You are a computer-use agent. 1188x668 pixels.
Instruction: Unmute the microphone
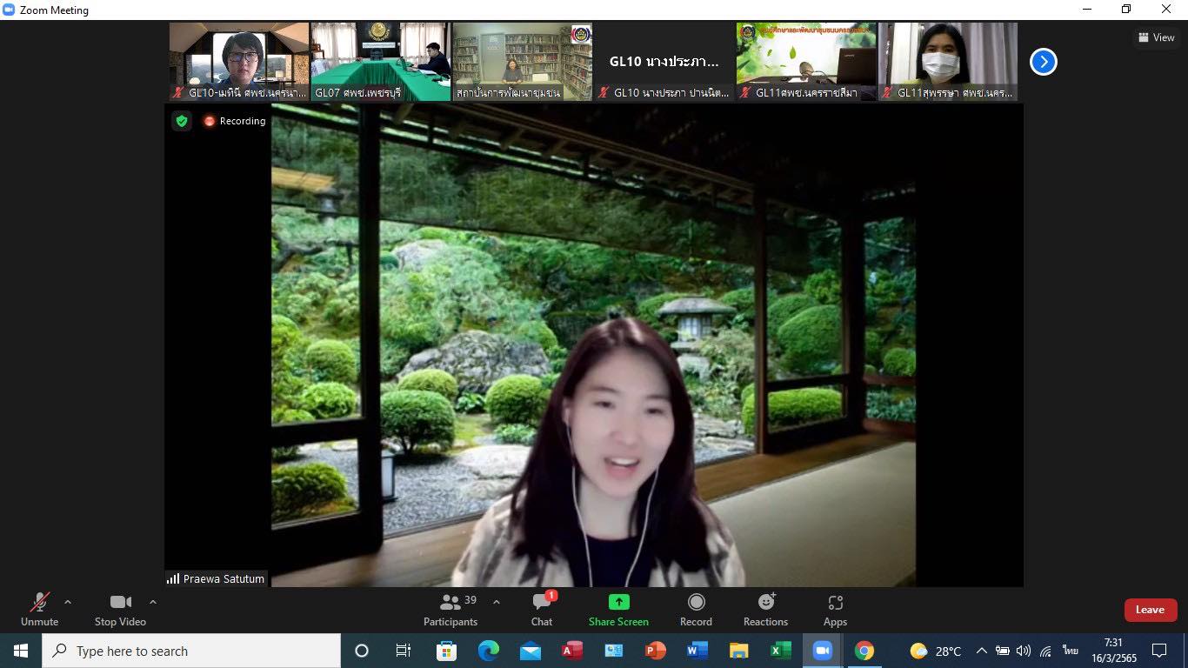click(x=39, y=609)
